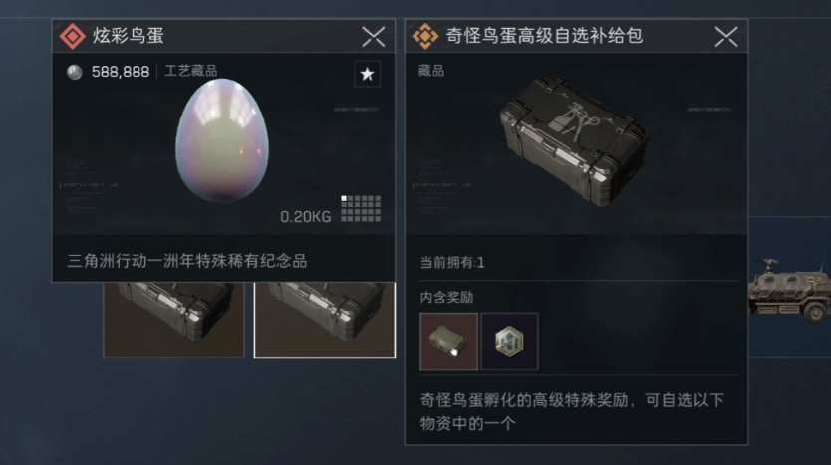The height and width of the screenshot is (465, 831).
Task: Click the iridescent egg preview image
Action: coord(222,139)
